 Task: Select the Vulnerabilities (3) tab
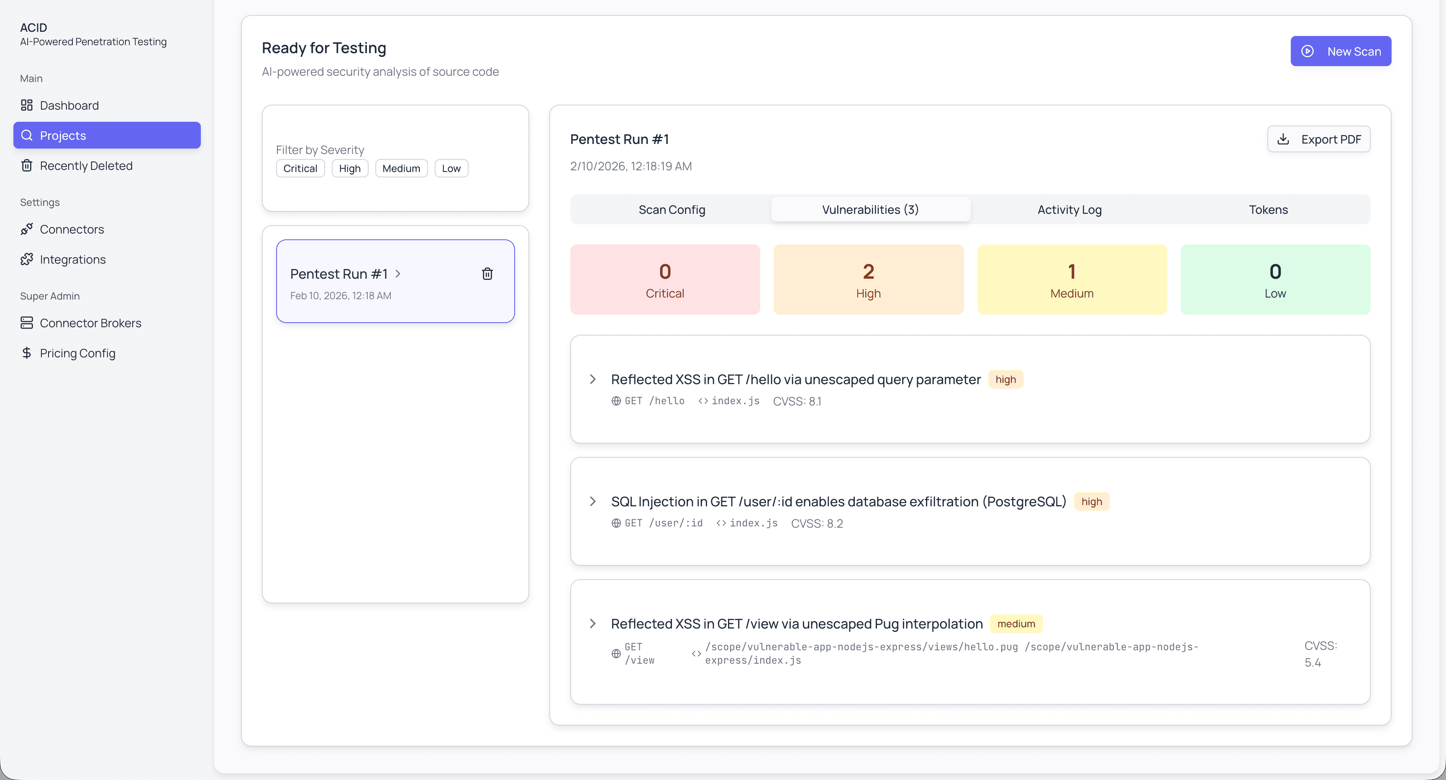coord(871,210)
